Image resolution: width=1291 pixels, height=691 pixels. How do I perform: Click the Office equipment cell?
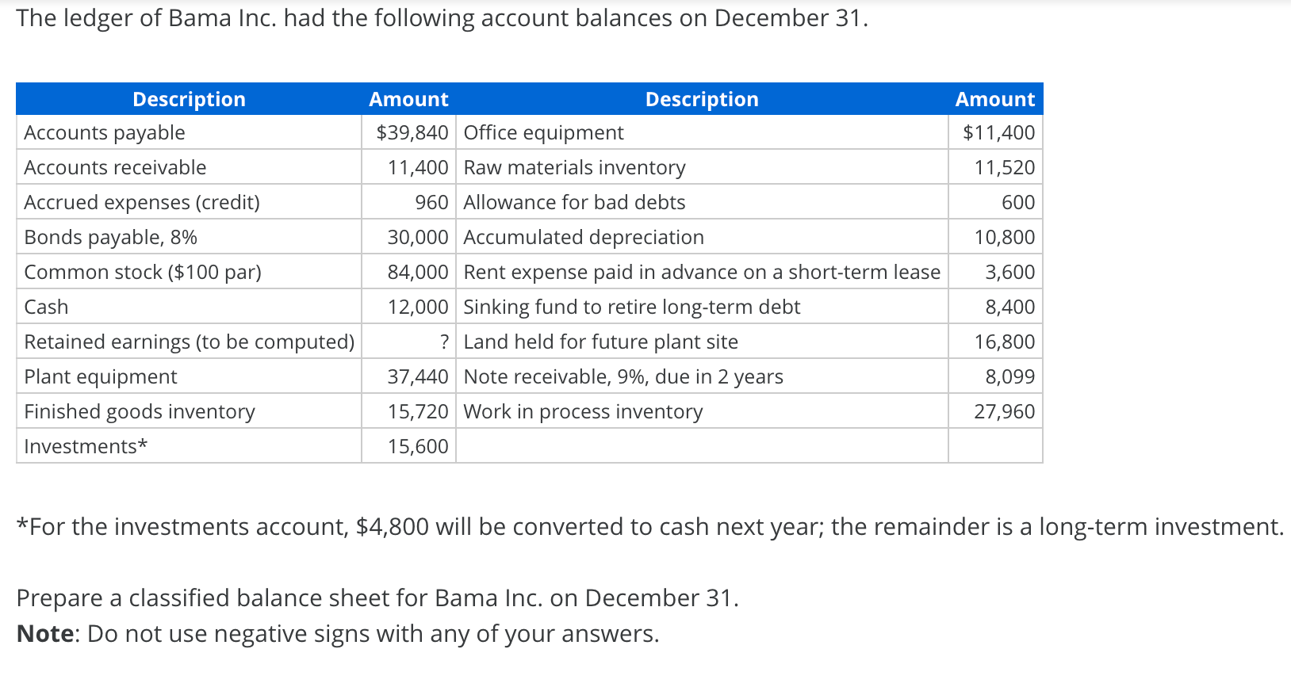click(544, 132)
